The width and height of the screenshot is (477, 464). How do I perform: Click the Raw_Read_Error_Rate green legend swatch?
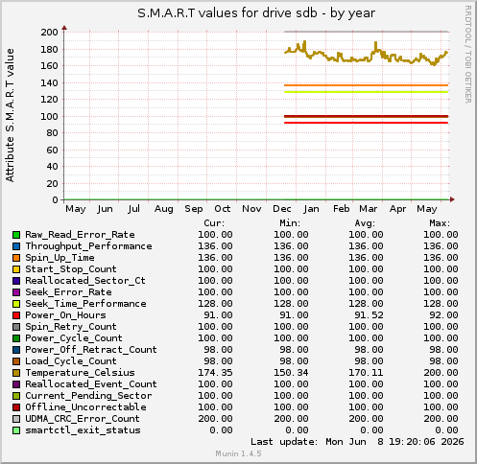pos(16,235)
